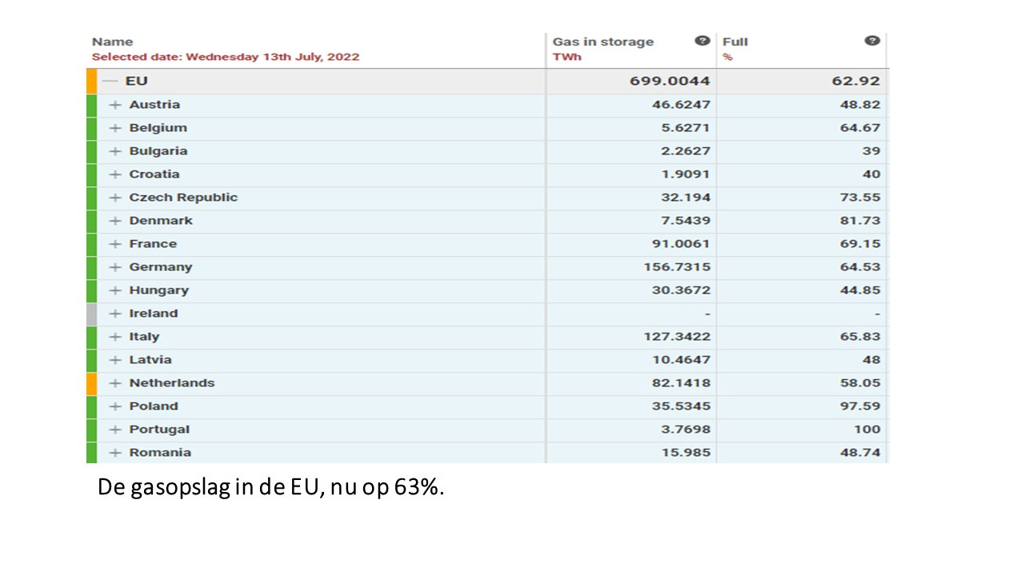Click Hungary's full percentage 44.85
1024x576 pixels.
(x=860, y=290)
